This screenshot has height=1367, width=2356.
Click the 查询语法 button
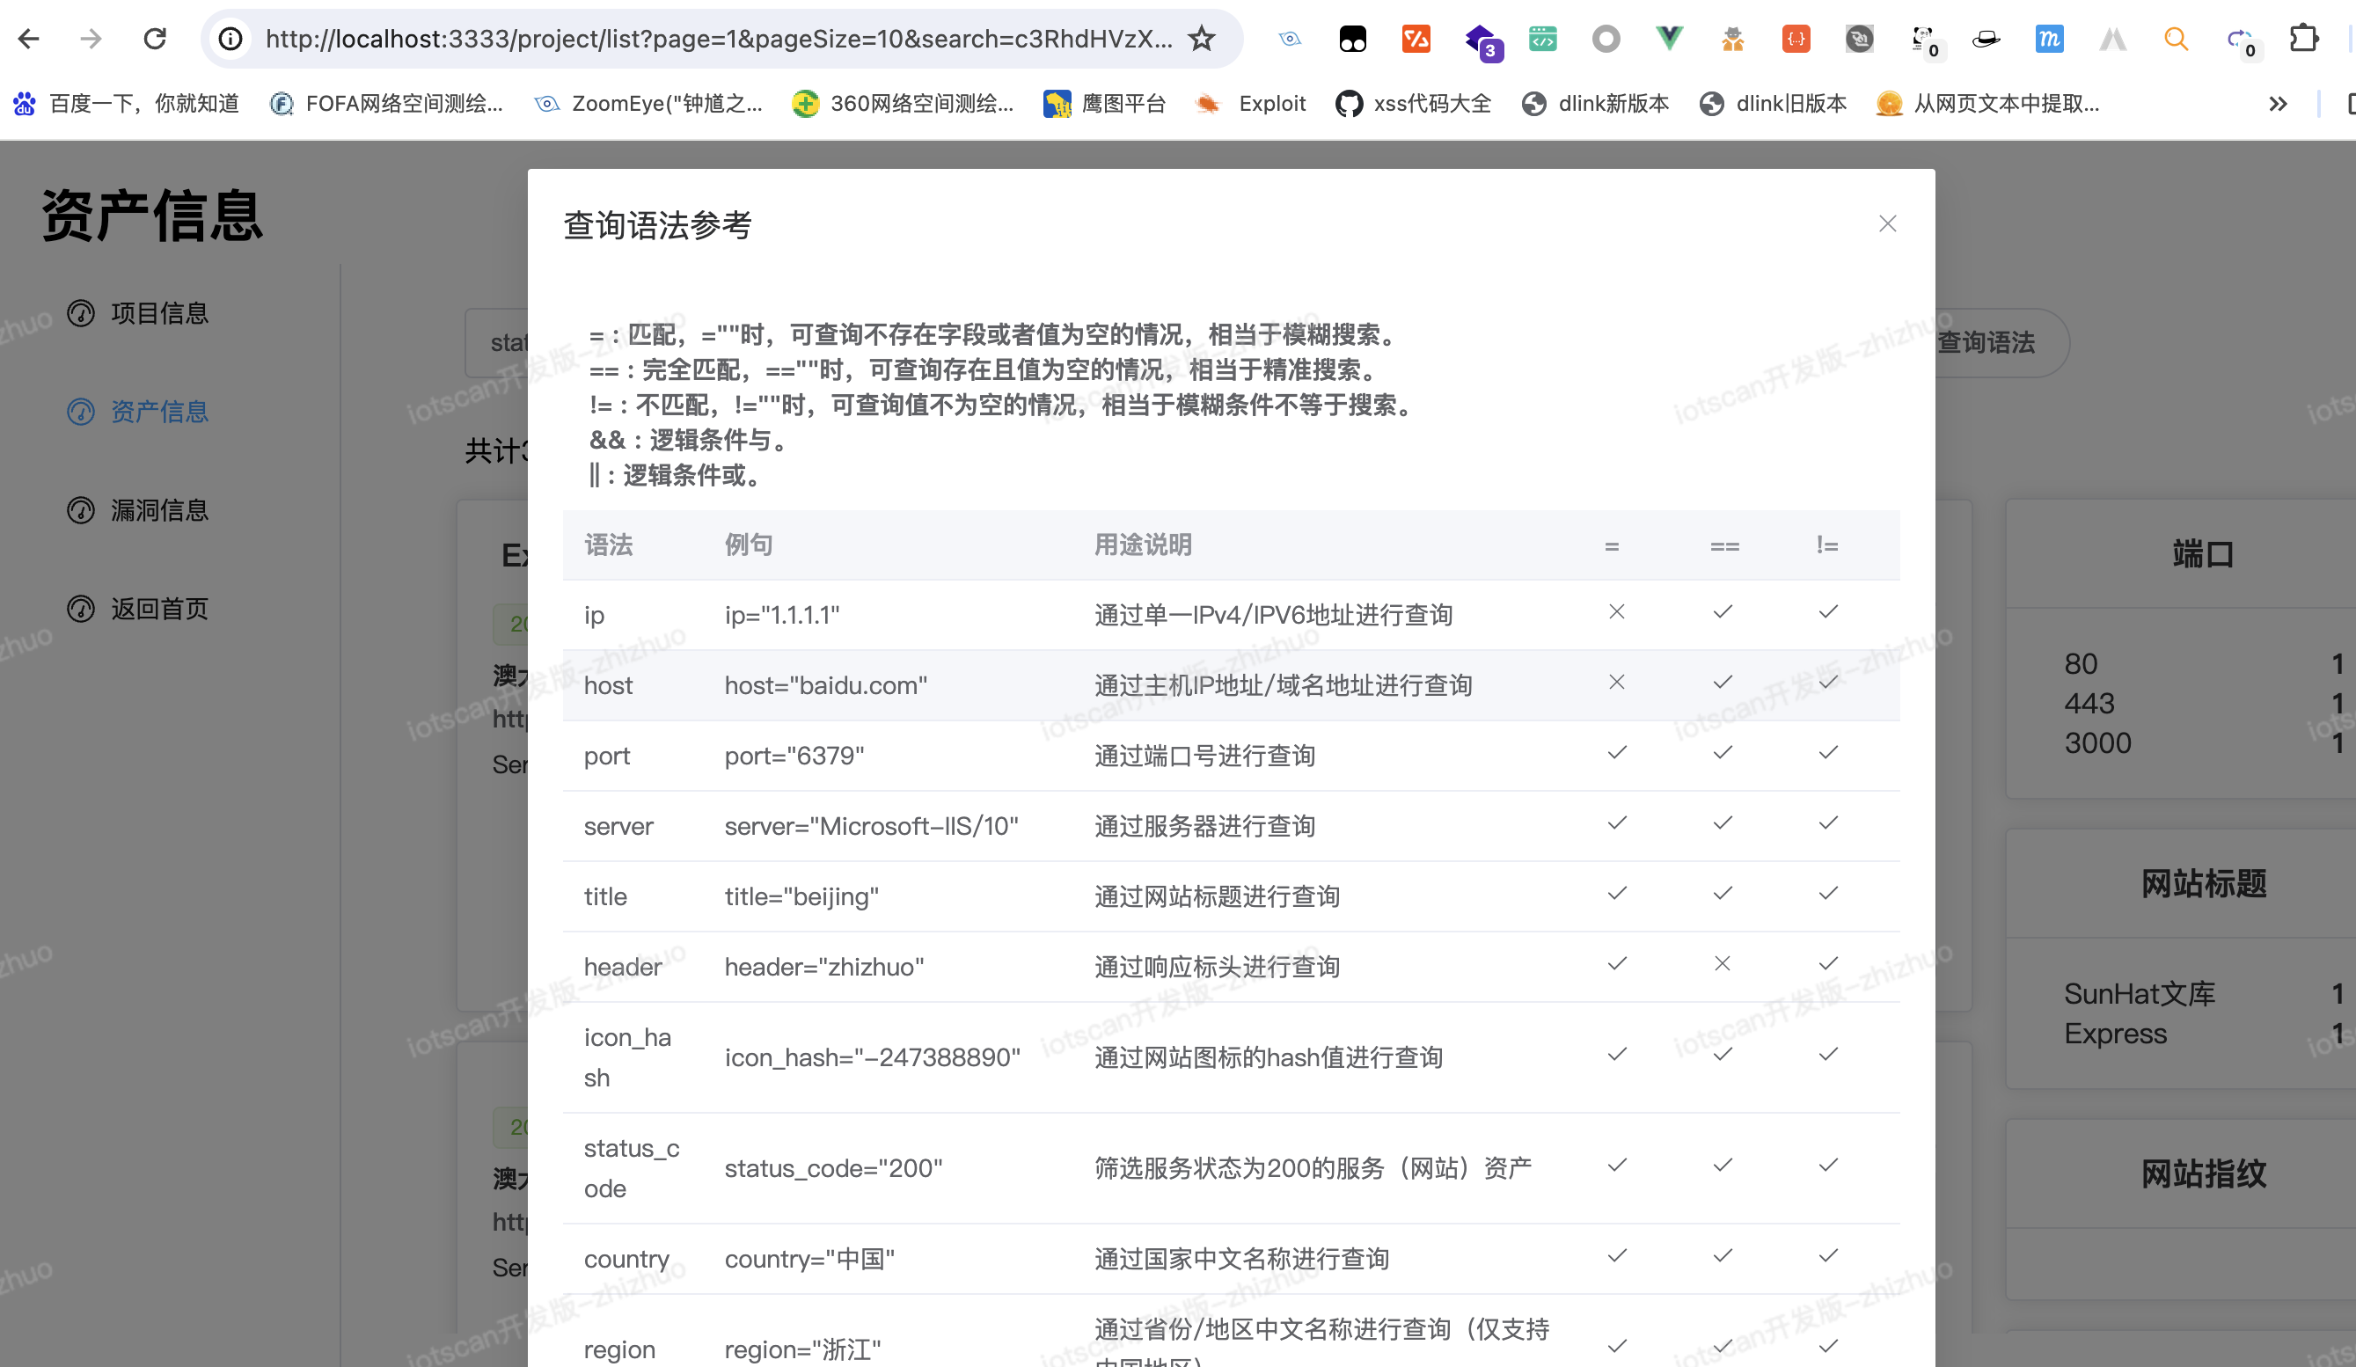tap(1986, 343)
